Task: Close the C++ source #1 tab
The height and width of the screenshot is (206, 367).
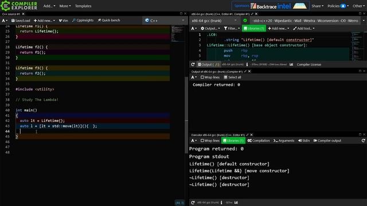Action: [23, 14]
